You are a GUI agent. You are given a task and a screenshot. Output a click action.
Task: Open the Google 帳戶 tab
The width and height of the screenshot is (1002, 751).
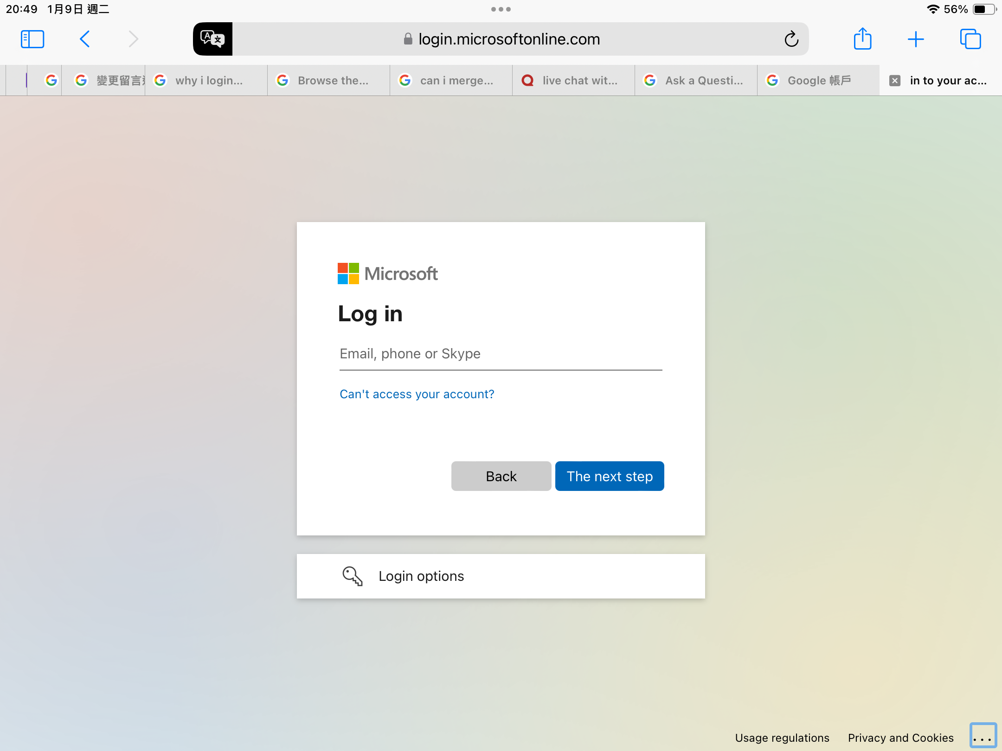coord(818,81)
